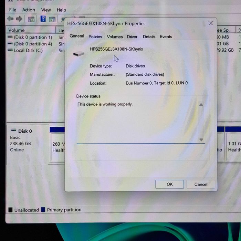Click the Back arrow toolbar icon
Image resolution: width=241 pixels, height=241 pixels.
(10, 19)
